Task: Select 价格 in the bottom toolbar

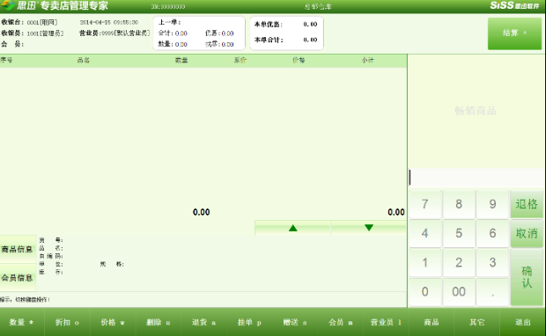Action: [x=113, y=323]
